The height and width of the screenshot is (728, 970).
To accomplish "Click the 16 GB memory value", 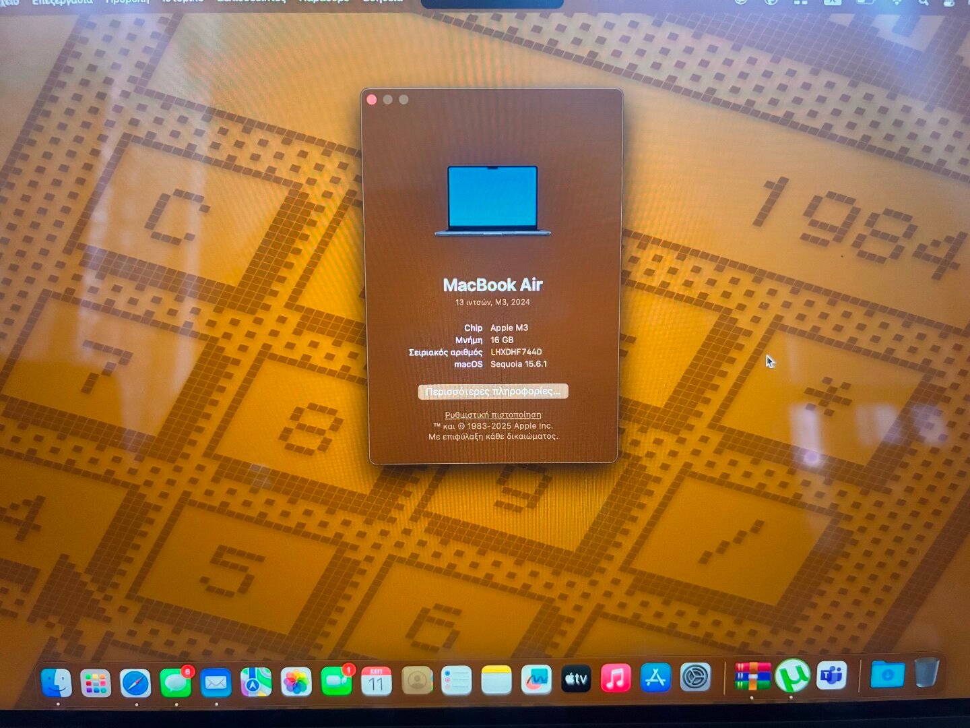I will pyautogui.click(x=502, y=340).
